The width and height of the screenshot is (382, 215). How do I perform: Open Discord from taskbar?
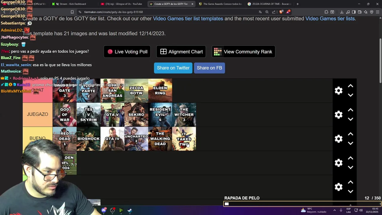104,210
